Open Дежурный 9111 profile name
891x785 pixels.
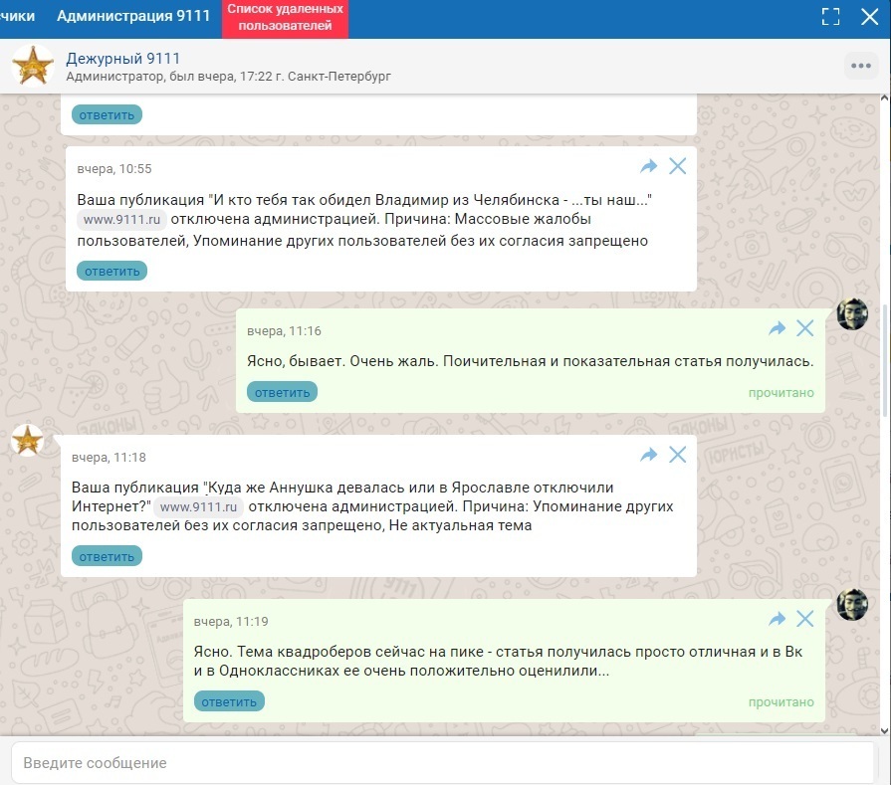click(122, 58)
